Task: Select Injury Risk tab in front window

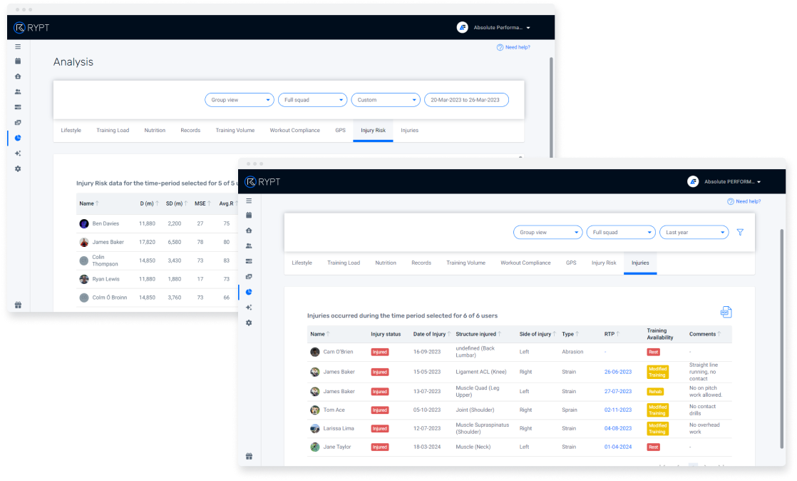Action: [x=604, y=263]
